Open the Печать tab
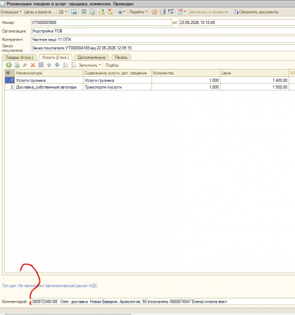The height and width of the screenshot is (315, 295). 121,57
